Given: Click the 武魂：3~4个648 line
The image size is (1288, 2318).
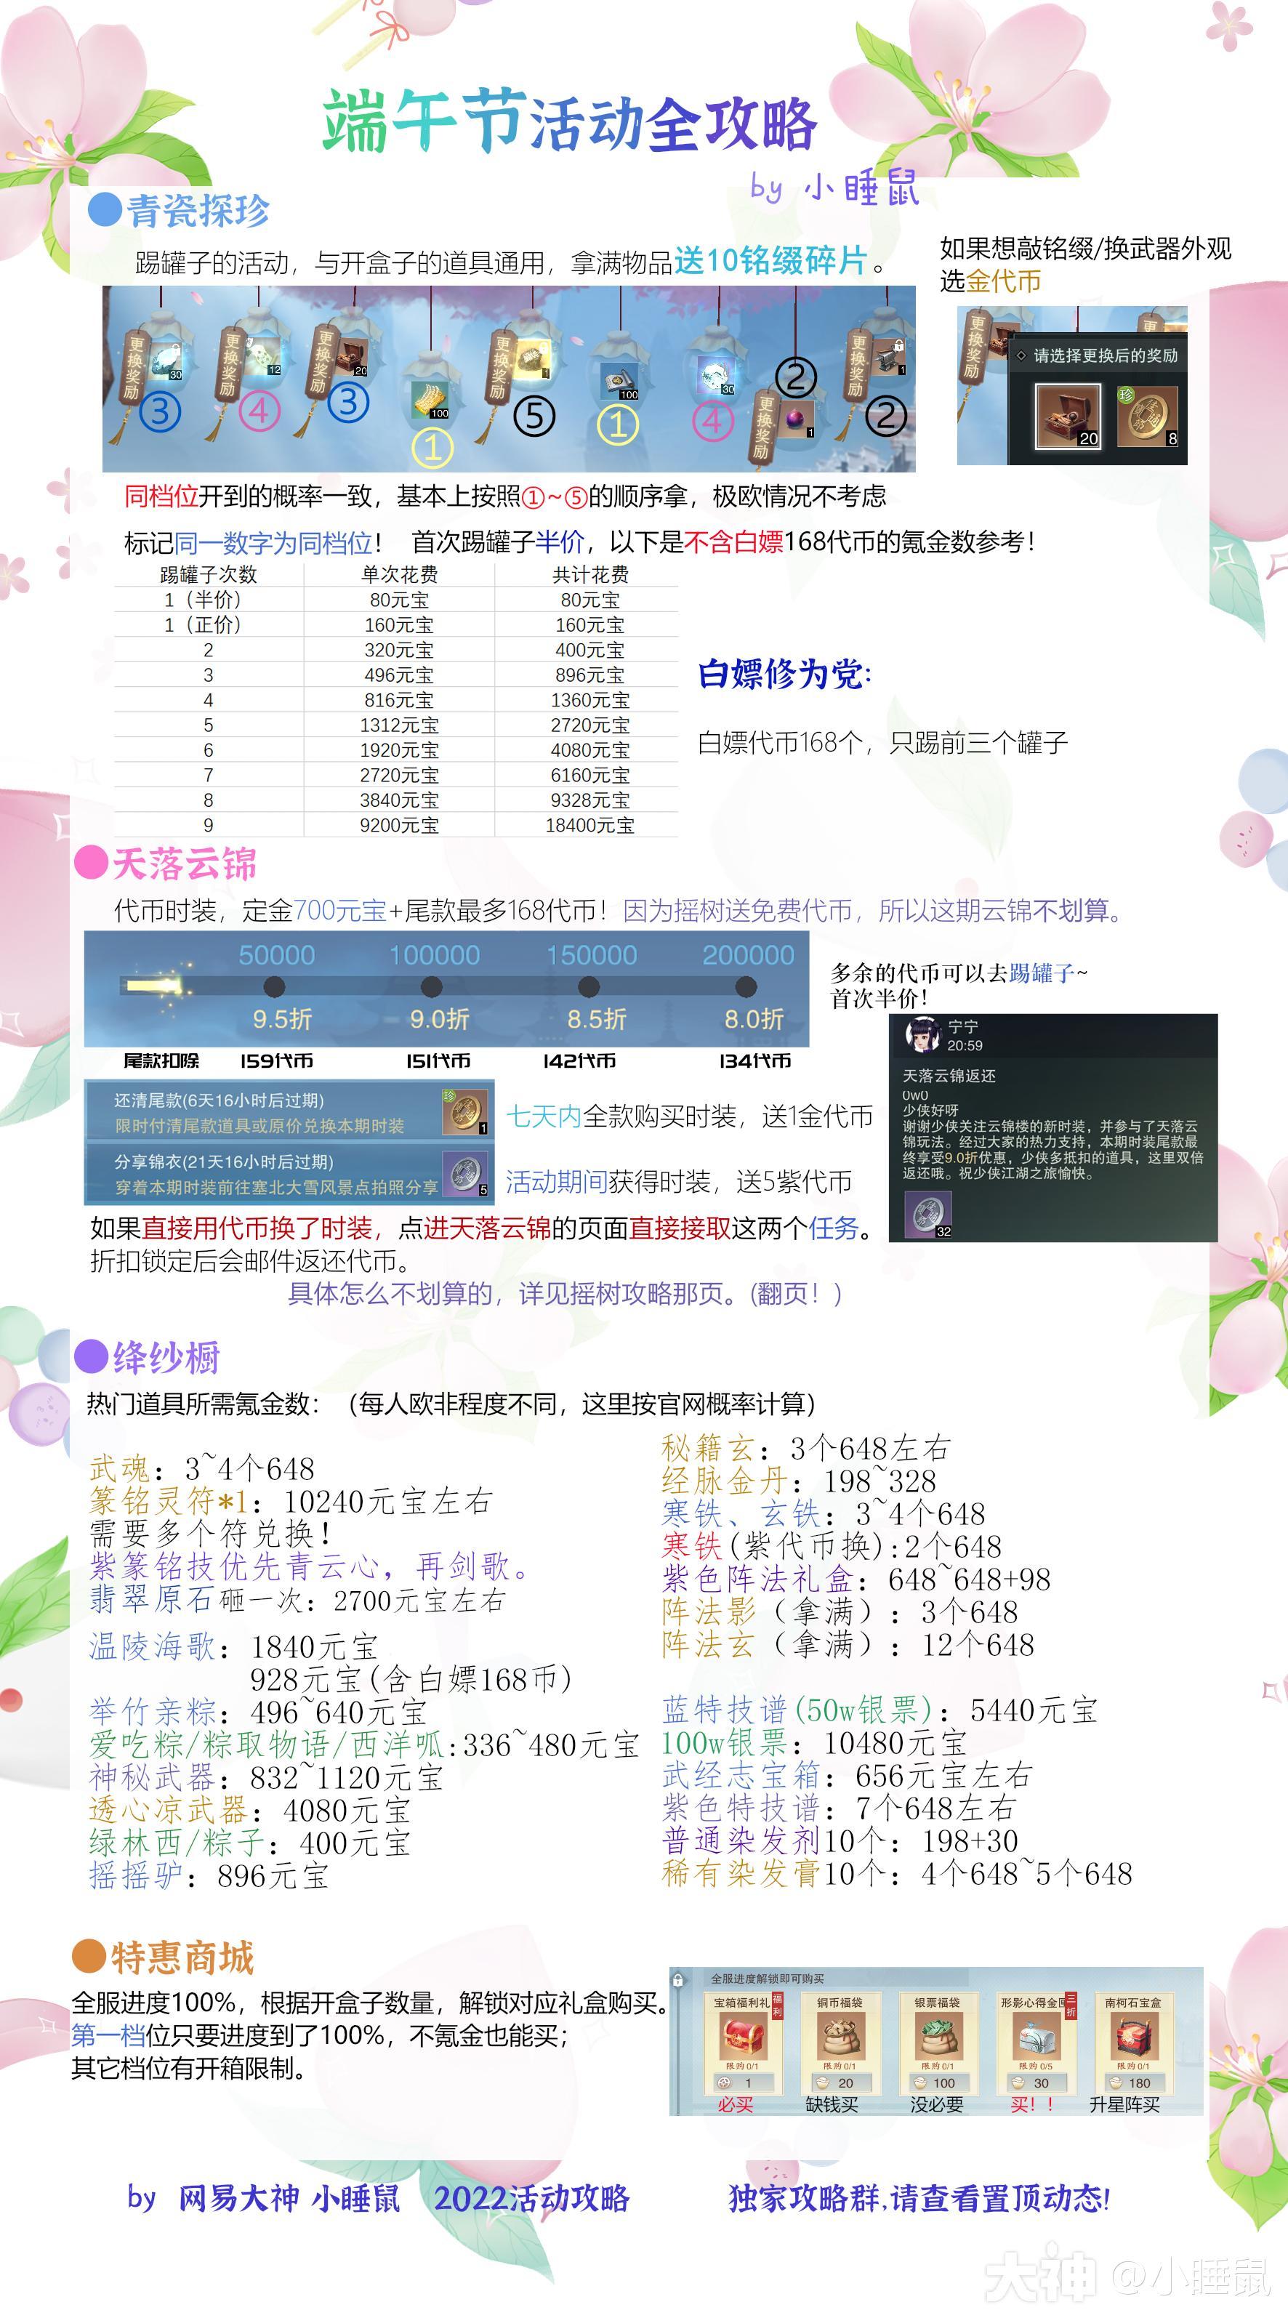Looking at the screenshot, I should pos(203,1468).
